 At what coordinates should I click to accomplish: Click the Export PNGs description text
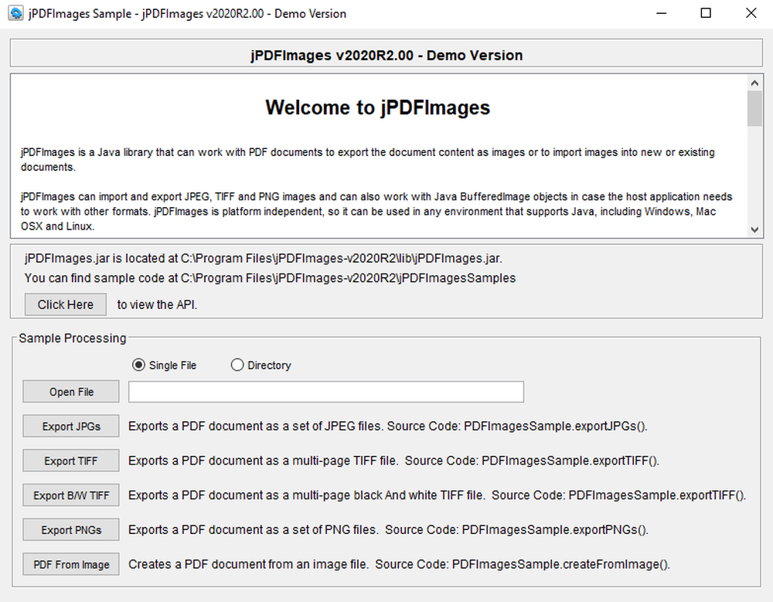click(388, 529)
